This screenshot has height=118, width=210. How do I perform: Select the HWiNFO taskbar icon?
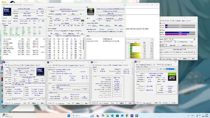[137, 115]
